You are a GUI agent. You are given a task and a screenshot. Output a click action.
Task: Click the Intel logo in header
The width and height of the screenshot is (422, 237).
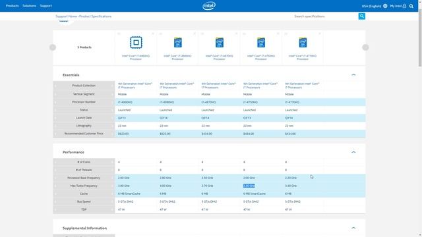209,6
